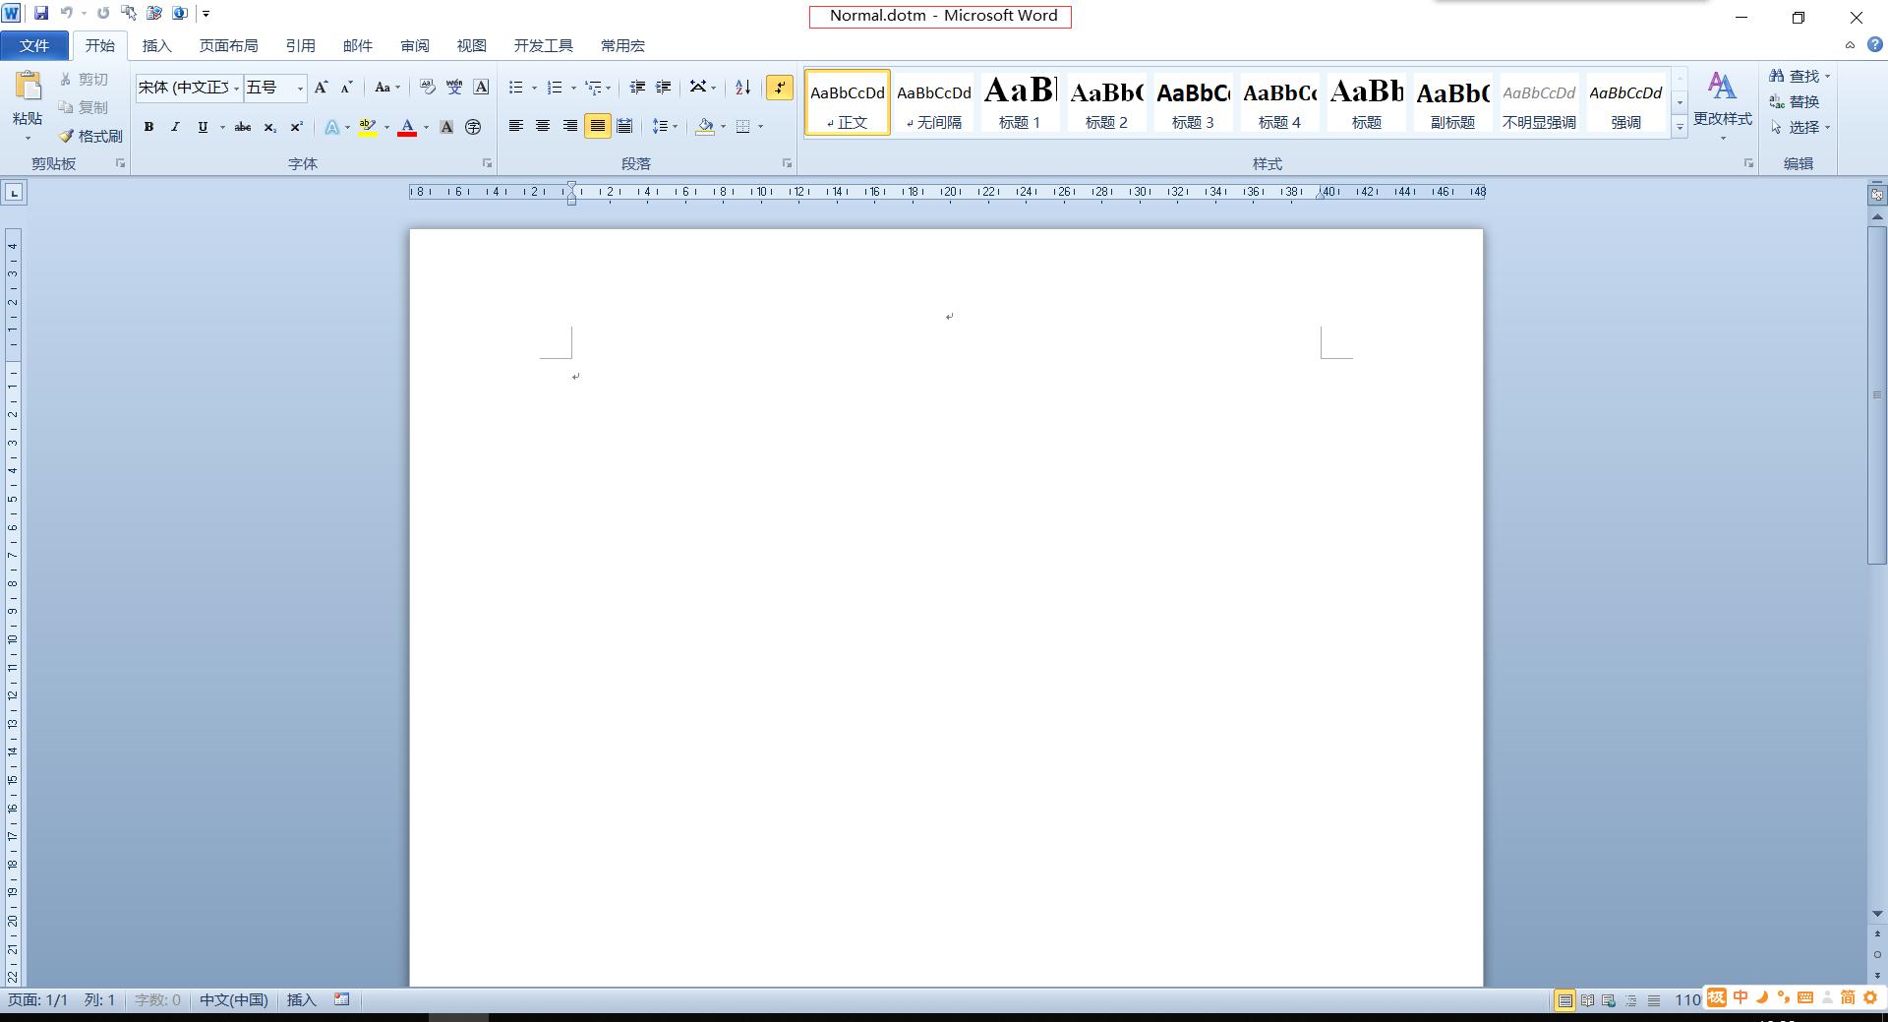1888x1022 pixels.
Task: Open the Borders dropdown arrow
Action: (760, 126)
